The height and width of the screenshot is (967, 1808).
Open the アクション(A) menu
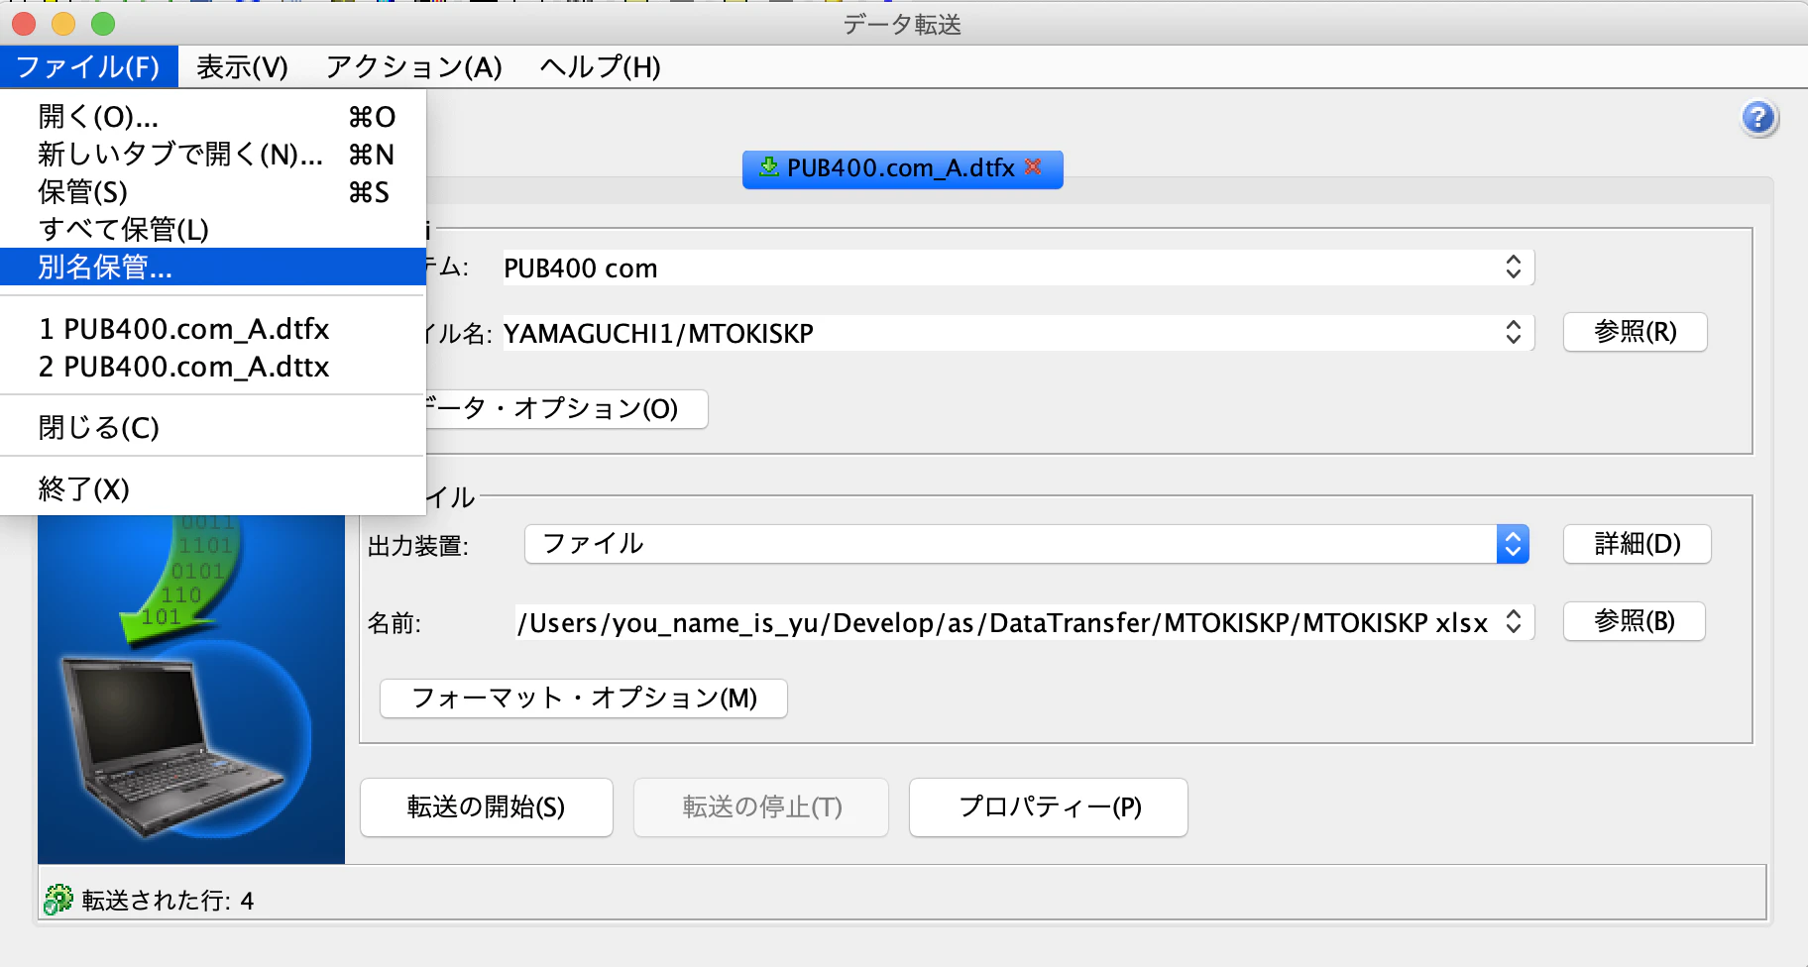click(414, 66)
